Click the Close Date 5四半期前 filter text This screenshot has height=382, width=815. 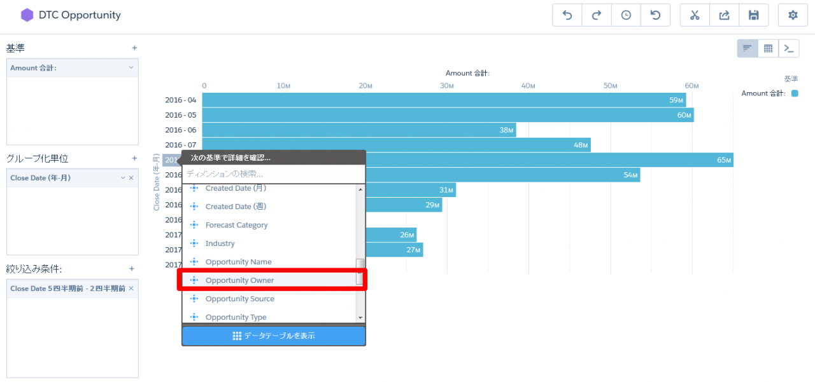click(67, 289)
